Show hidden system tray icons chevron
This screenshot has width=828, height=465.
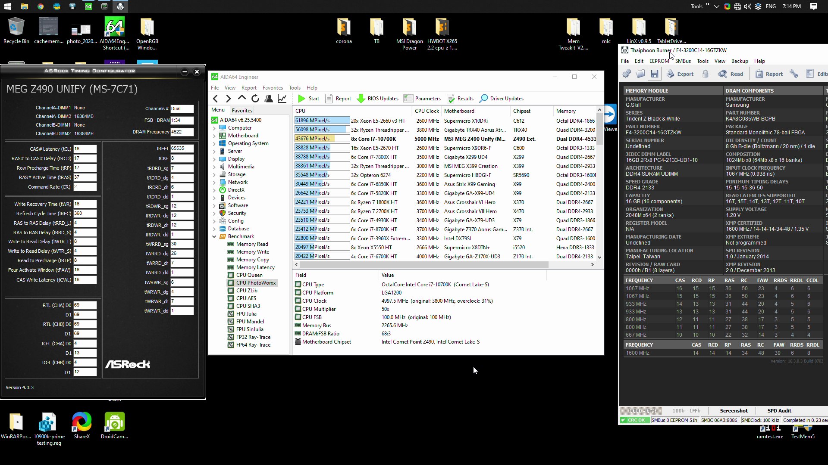pyautogui.click(x=716, y=6)
